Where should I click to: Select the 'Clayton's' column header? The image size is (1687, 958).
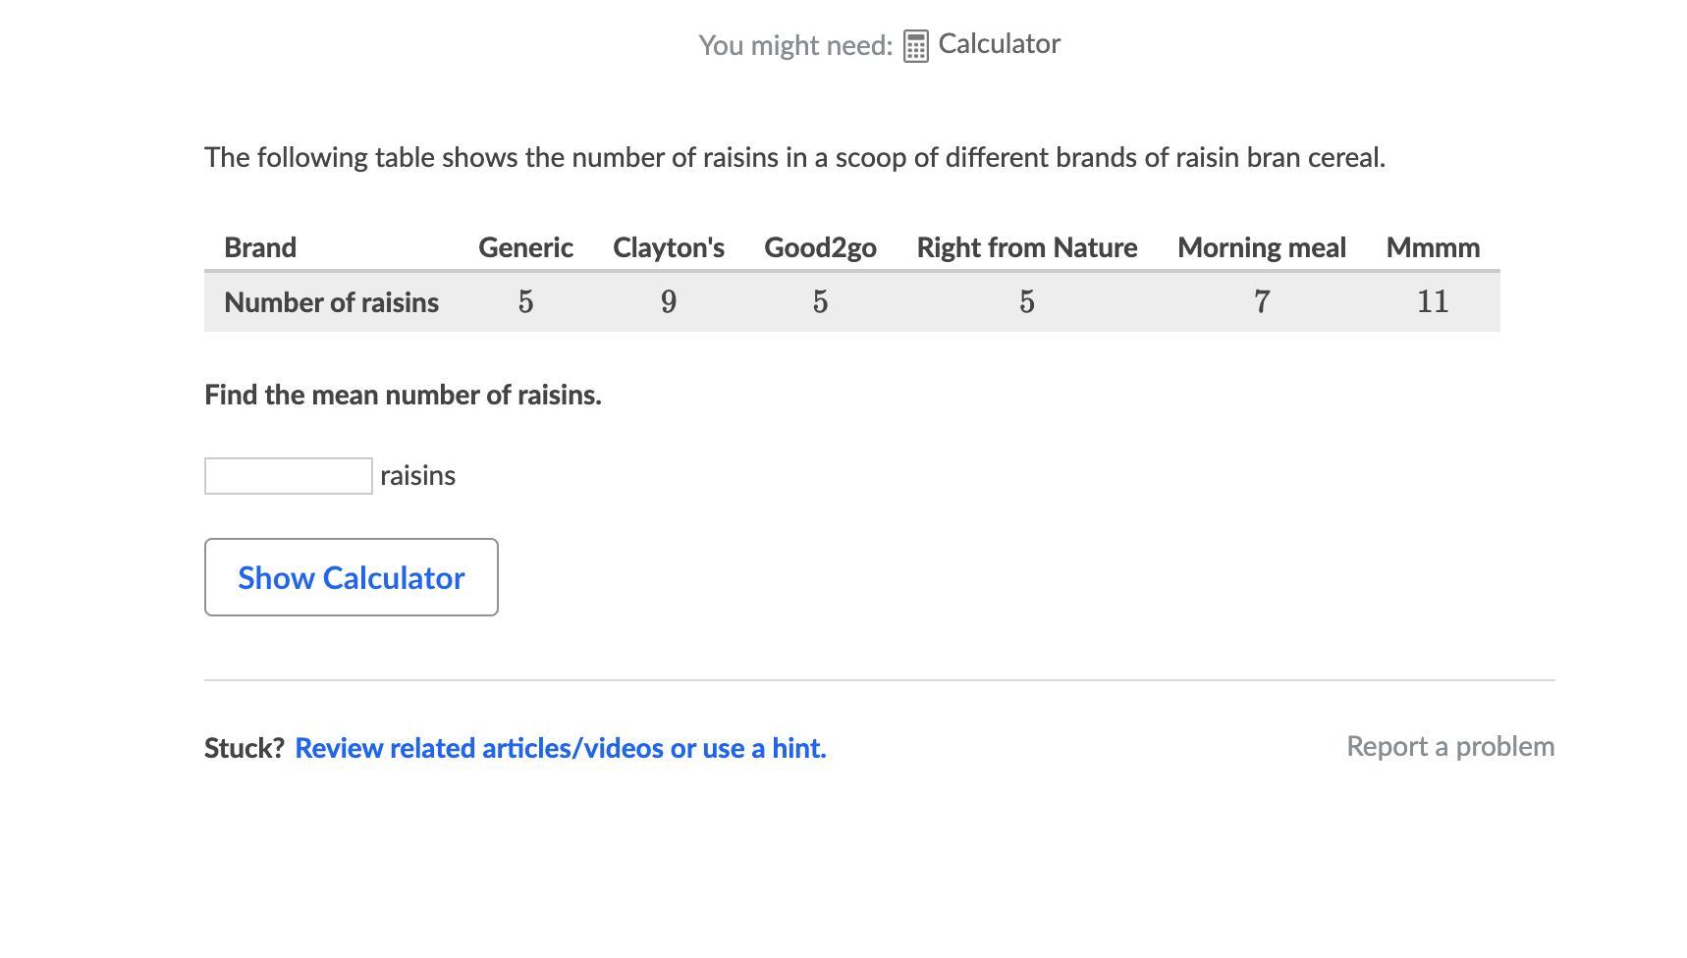coord(668,247)
